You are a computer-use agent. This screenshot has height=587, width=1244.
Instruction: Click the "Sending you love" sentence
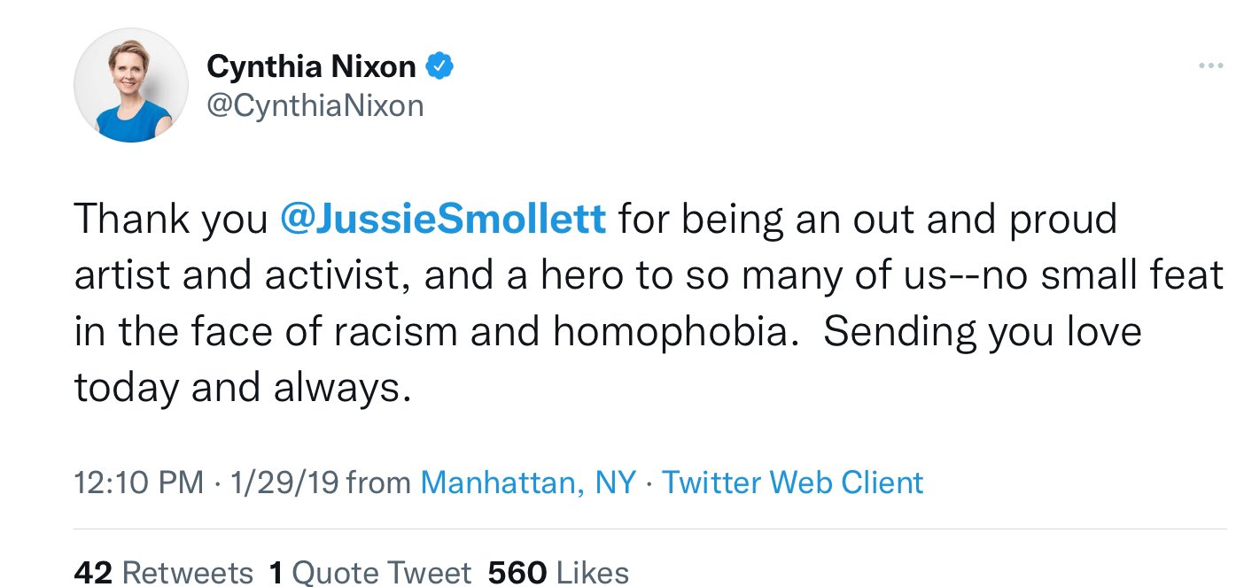[982, 331]
